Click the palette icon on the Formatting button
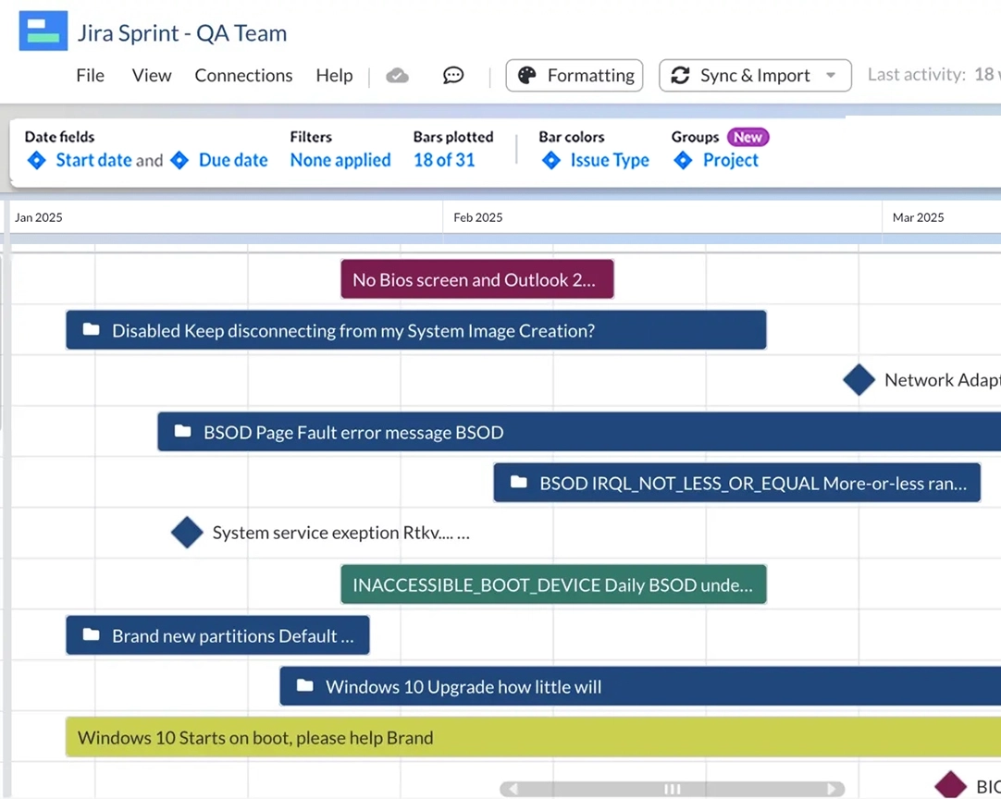The image size is (1001, 799). pyautogui.click(x=526, y=75)
